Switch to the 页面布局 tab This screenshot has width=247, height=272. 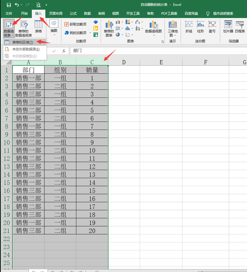click(x=56, y=14)
